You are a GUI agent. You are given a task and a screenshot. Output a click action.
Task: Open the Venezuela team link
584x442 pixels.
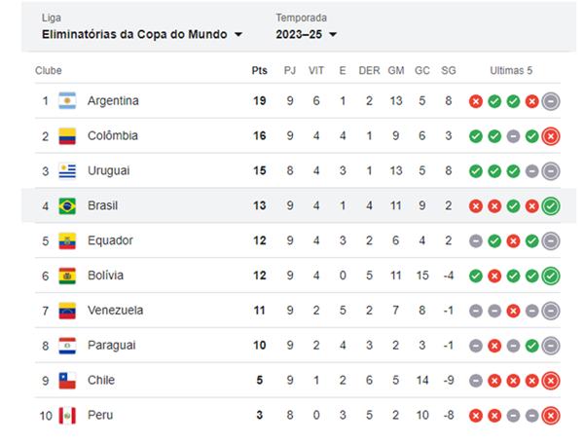pyautogui.click(x=115, y=311)
